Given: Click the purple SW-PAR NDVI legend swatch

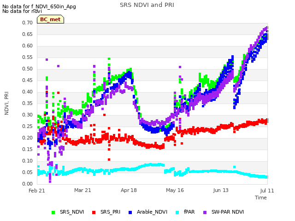Looking at the screenshot, I should 205,212.
